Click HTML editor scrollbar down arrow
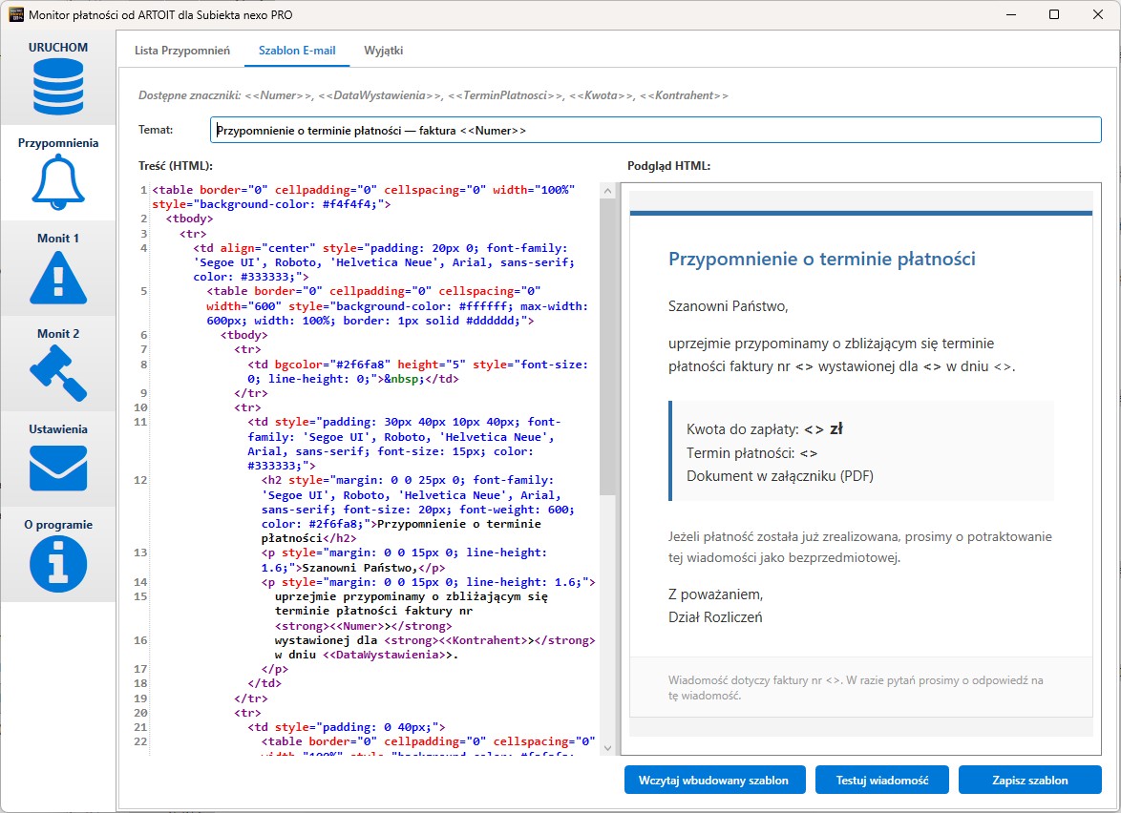The width and height of the screenshot is (1121, 813). click(x=607, y=748)
